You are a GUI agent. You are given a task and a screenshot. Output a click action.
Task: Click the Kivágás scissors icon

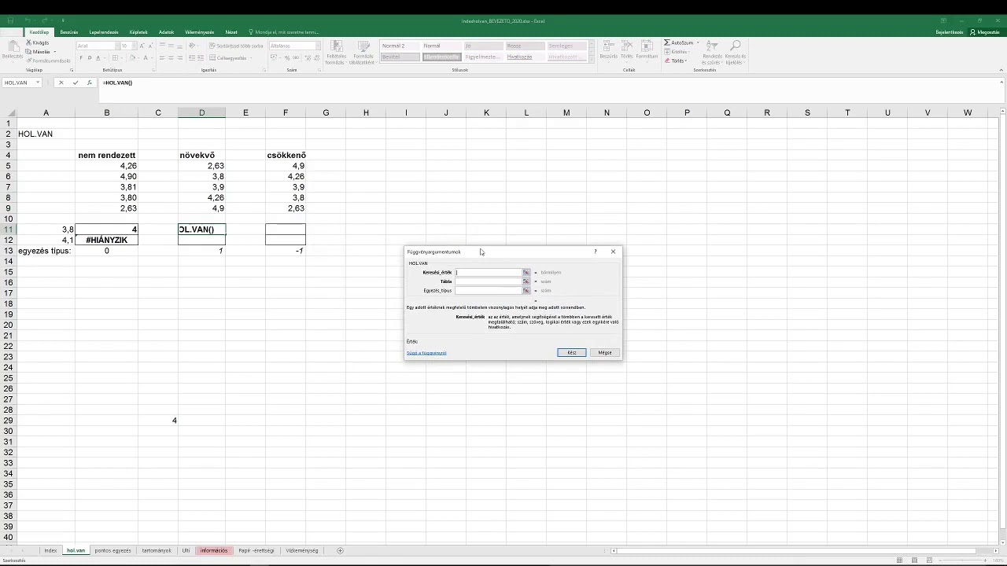pyautogui.click(x=29, y=42)
